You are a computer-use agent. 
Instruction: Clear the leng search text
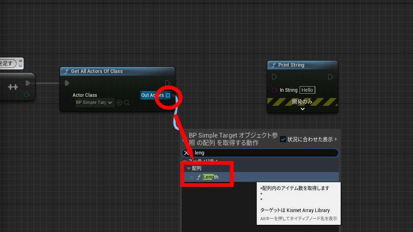pos(186,153)
